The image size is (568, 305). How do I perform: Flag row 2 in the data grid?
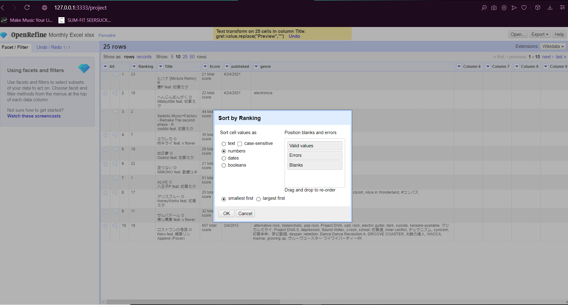(x=115, y=93)
